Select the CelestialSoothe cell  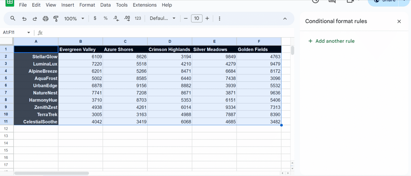pos(36,122)
